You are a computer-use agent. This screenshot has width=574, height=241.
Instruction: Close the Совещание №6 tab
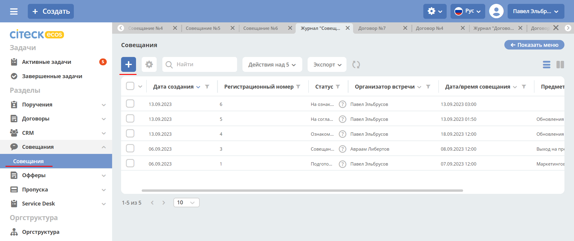[x=290, y=28]
